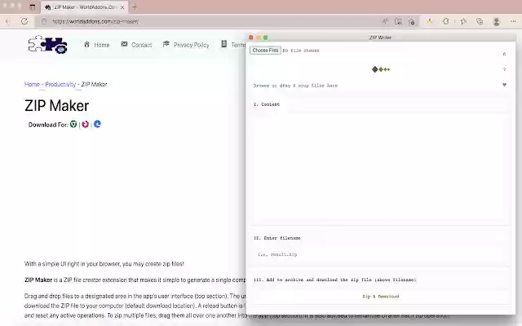Open Favorites star icon in browser toolbar
Viewport: 522px width, 326px height.
(463, 22)
